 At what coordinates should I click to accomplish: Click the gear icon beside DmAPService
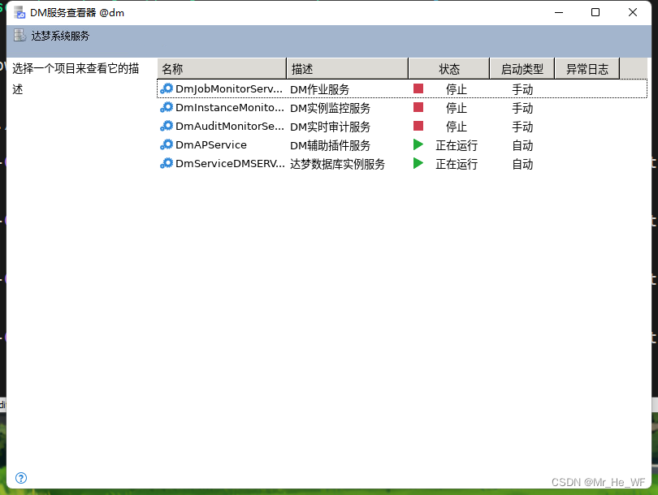point(167,144)
